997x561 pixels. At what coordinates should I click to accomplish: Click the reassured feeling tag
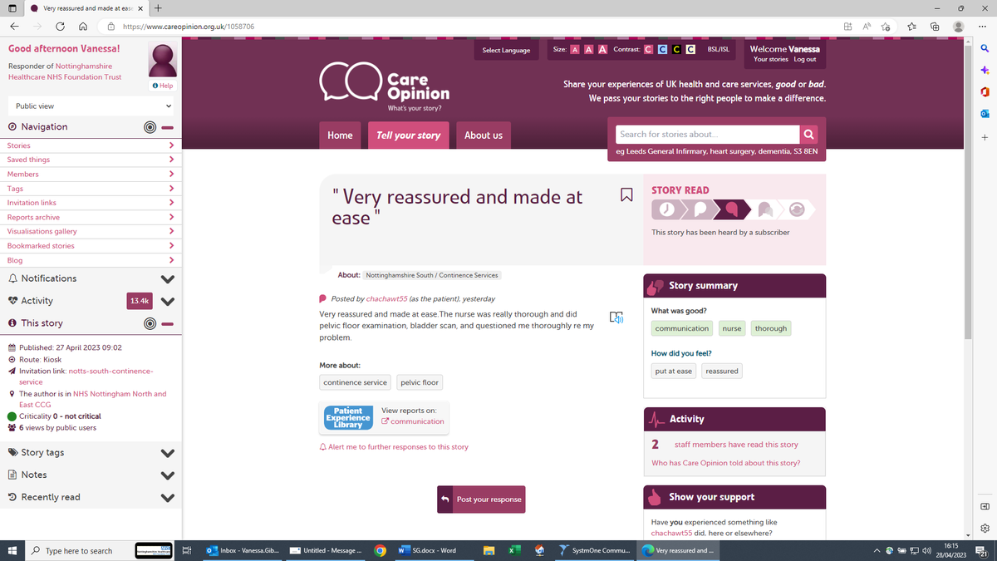point(721,371)
